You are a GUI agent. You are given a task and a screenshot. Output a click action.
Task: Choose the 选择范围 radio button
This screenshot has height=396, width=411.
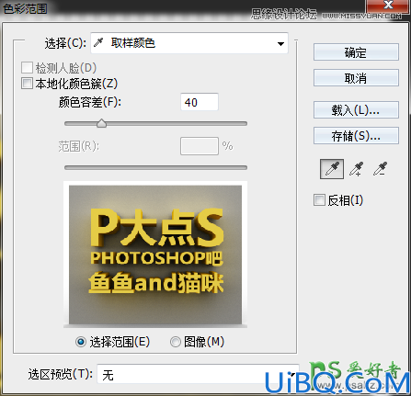pos(81,342)
